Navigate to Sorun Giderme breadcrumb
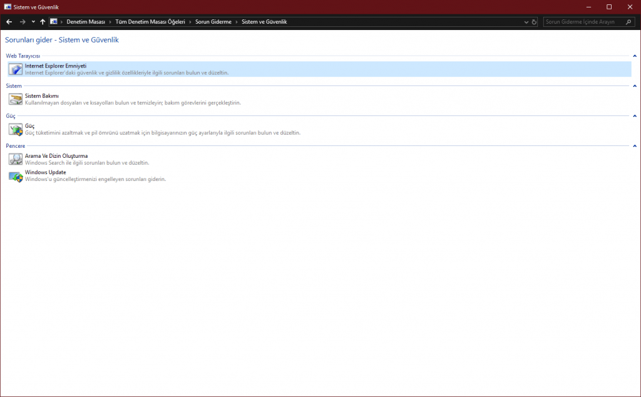The width and height of the screenshot is (641, 397). [x=213, y=22]
